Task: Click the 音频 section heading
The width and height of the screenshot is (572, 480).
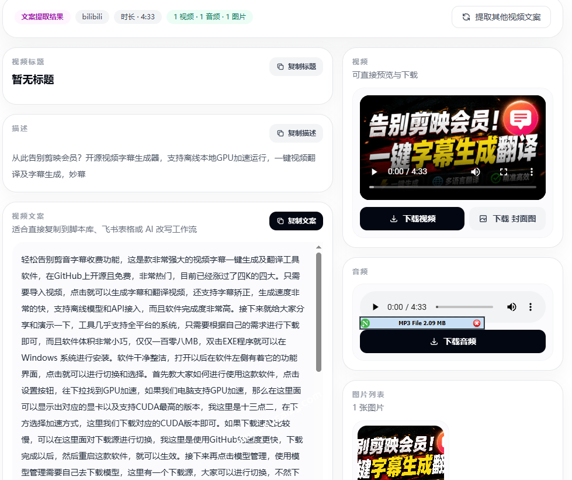Action: click(x=360, y=272)
